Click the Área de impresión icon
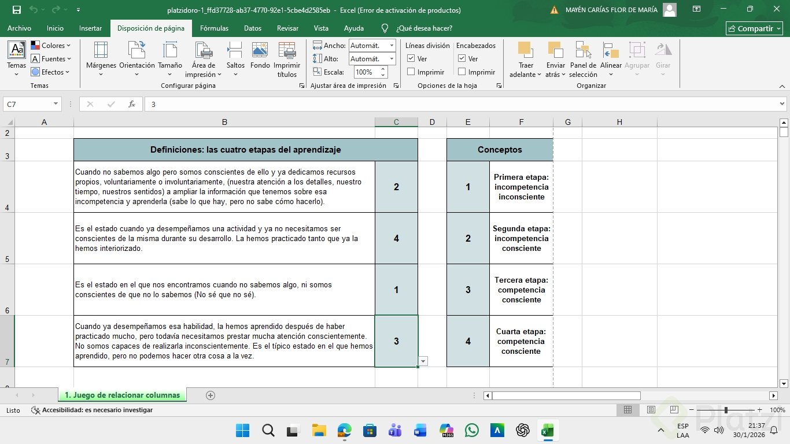 pyautogui.click(x=204, y=51)
